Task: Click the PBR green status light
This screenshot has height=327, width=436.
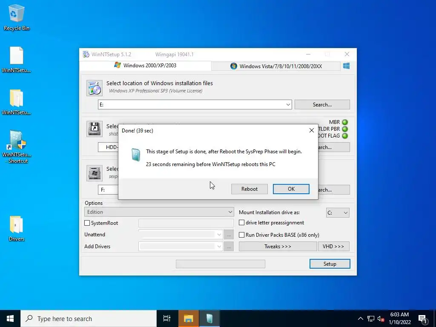Action: pos(345,129)
